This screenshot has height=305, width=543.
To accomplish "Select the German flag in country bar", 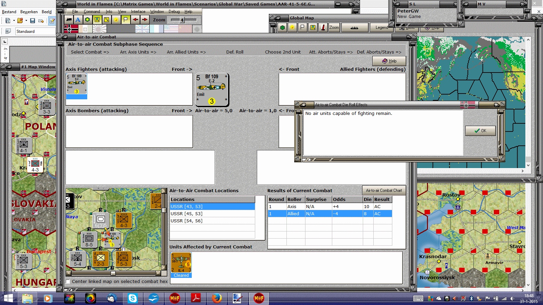I will point(71,29).
